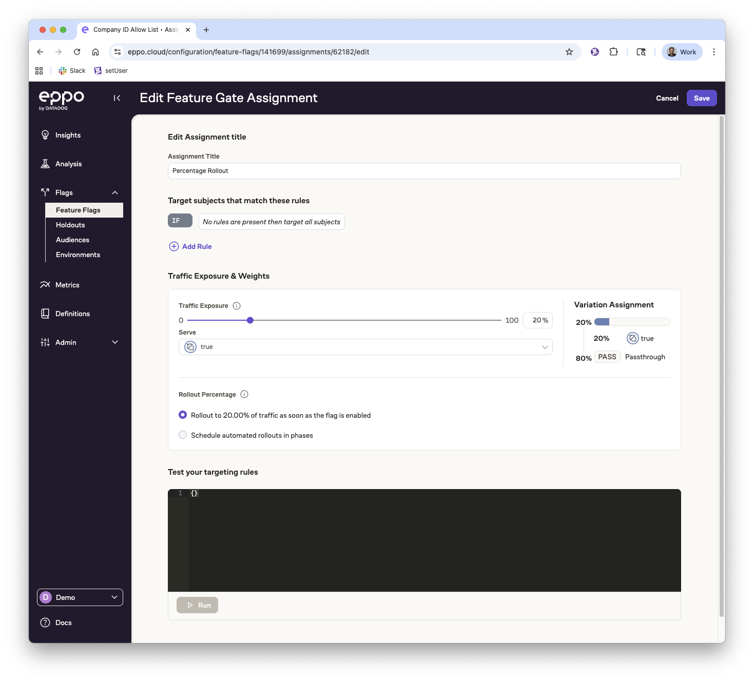Screen dimensions: 754x681
Task: Click the Add Rule plus icon
Action: [x=174, y=246]
